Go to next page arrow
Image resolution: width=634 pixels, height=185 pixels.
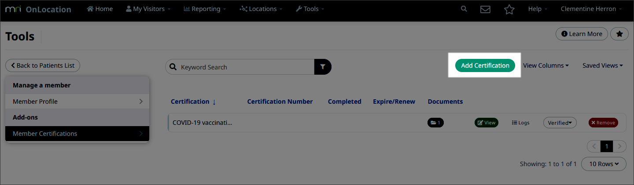click(x=619, y=146)
